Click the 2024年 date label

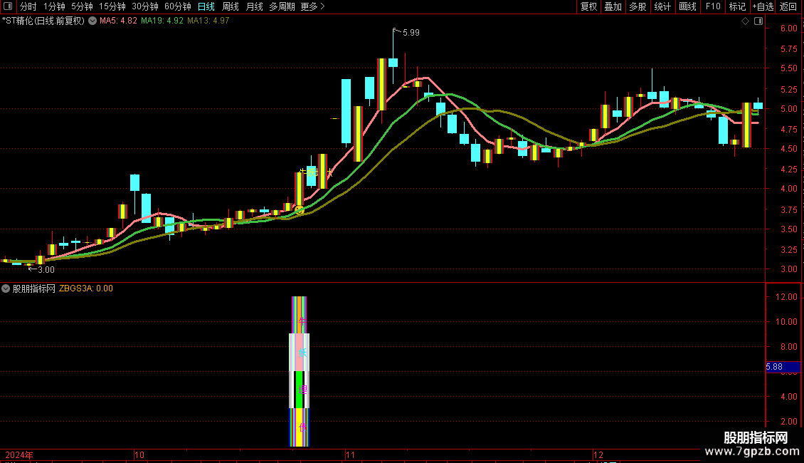click(x=19, y=455)
